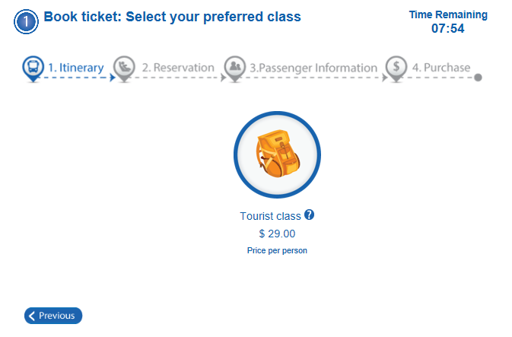The height and width of the screenshot is (337, 512).
Task: Go to the 2. Reservation step
Action: click(178, 68)
